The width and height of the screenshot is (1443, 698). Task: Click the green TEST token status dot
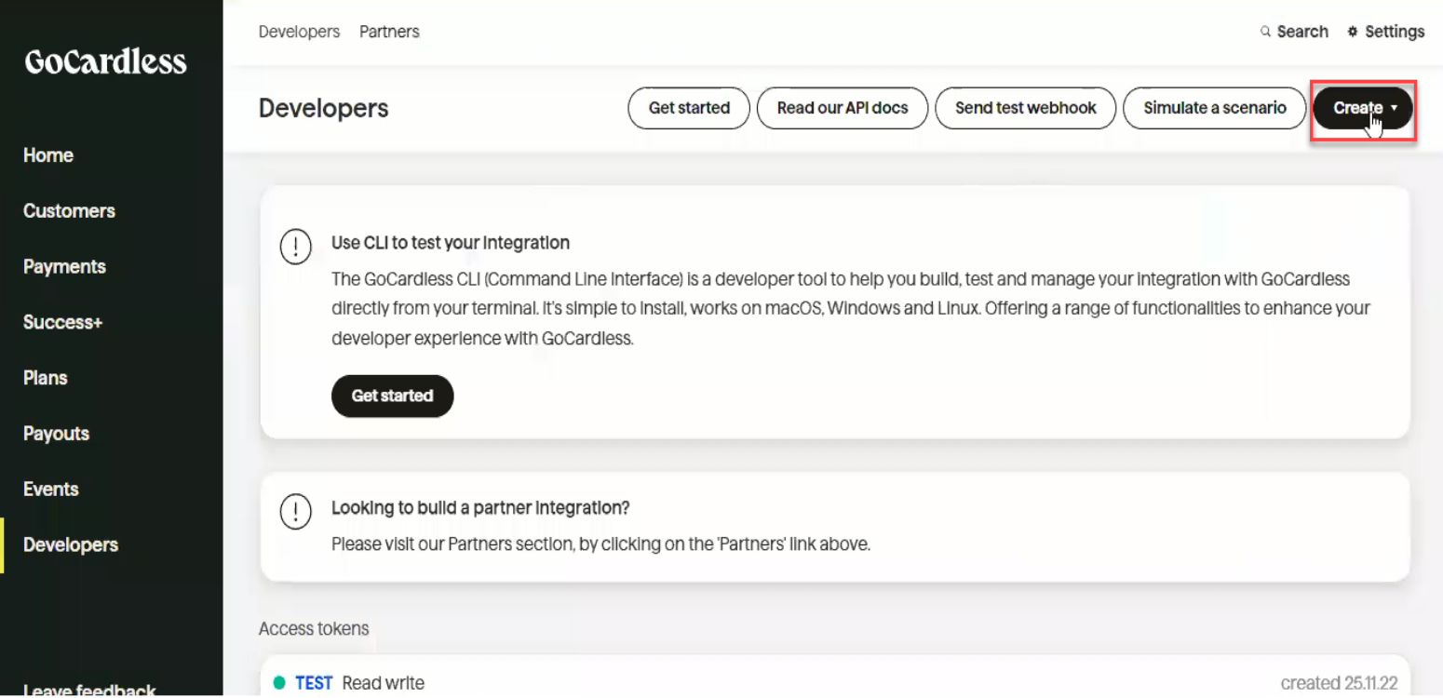[279, 683]
